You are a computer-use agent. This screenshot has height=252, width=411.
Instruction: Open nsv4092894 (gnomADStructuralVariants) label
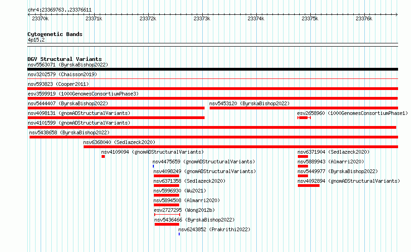[x=349, y=181]
